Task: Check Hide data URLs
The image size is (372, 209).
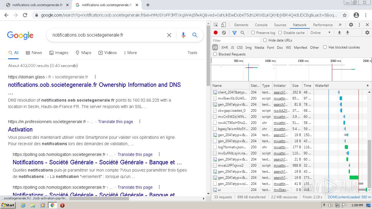Action: pos(265,40)
